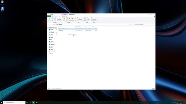This screenshot has width=186, height=104.
Task: Expand the address bar history dropdown
Action: click(129, 24)
